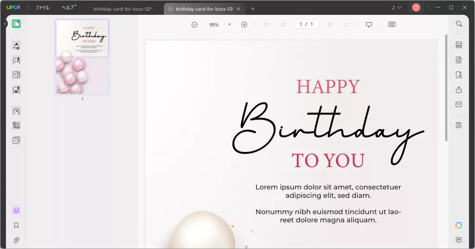Select the Crop Pages tool

tap(16, 125)
